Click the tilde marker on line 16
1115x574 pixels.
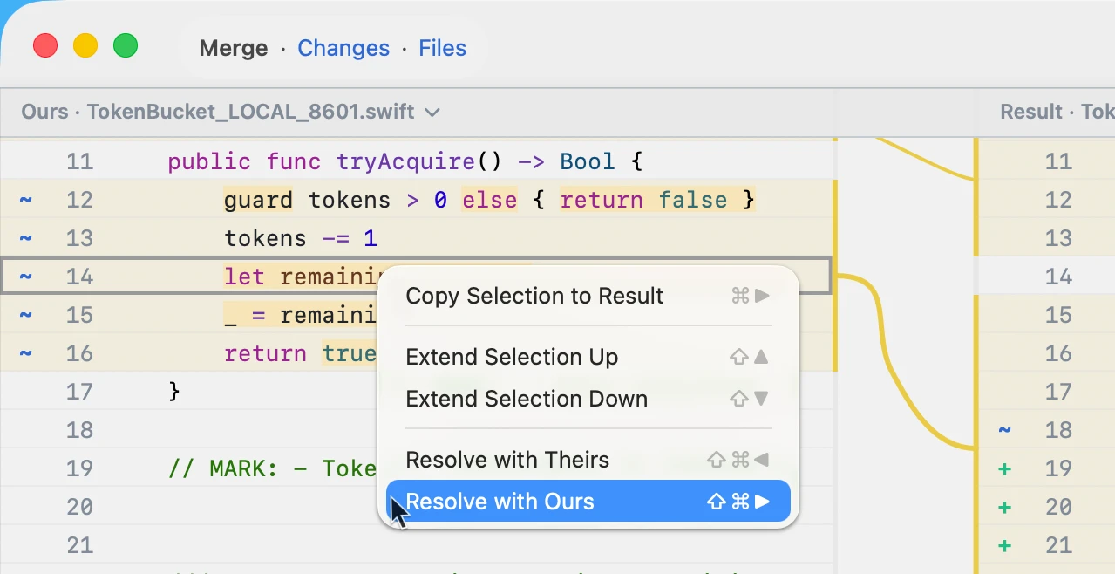click(25, 353)
